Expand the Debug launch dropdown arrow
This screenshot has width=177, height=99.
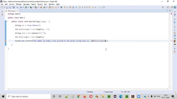coord(23,7)
